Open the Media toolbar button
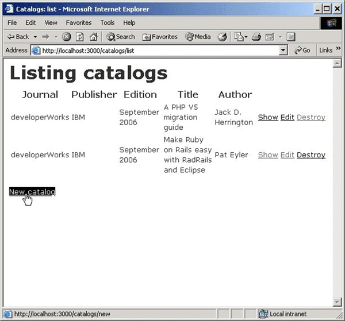The image size is (345, 321). coord(198,37)
